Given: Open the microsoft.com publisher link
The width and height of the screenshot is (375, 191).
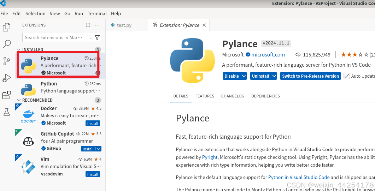Looking at the screenshot, I should pyautogui.click(x=268, y=55).
